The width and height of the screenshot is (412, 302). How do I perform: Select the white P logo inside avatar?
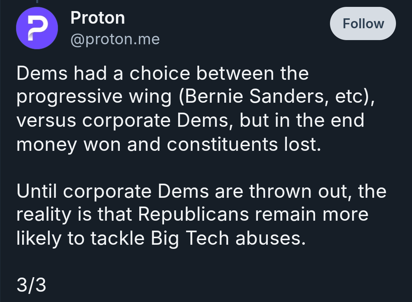tap(38, 28)
